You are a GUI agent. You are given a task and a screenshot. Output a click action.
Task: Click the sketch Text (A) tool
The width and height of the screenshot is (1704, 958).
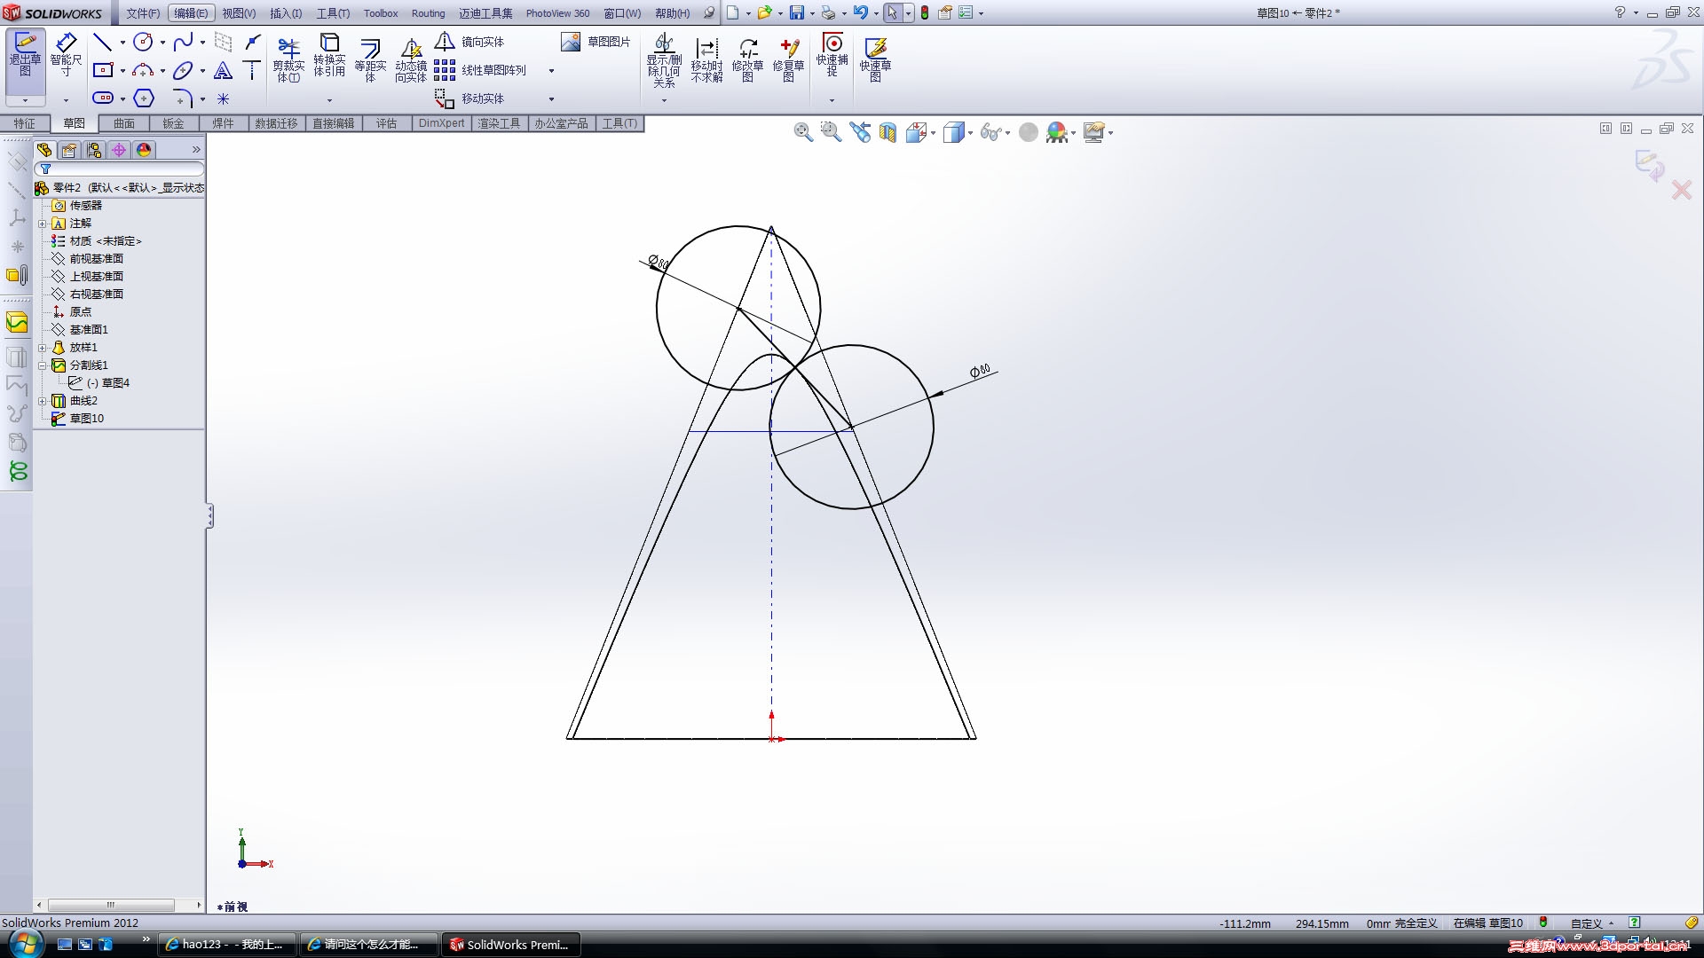[x=223, y=70]
